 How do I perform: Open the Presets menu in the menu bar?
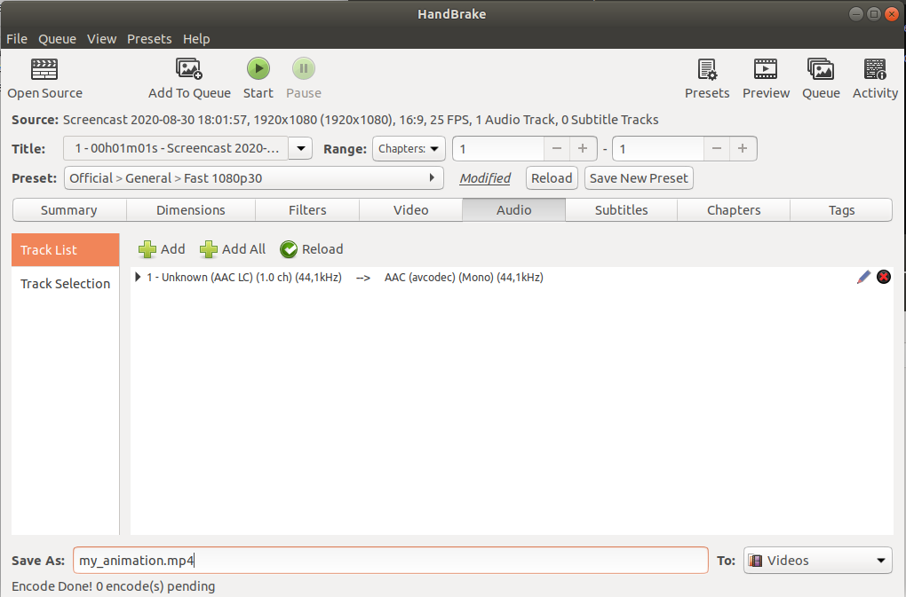point(149,39)
